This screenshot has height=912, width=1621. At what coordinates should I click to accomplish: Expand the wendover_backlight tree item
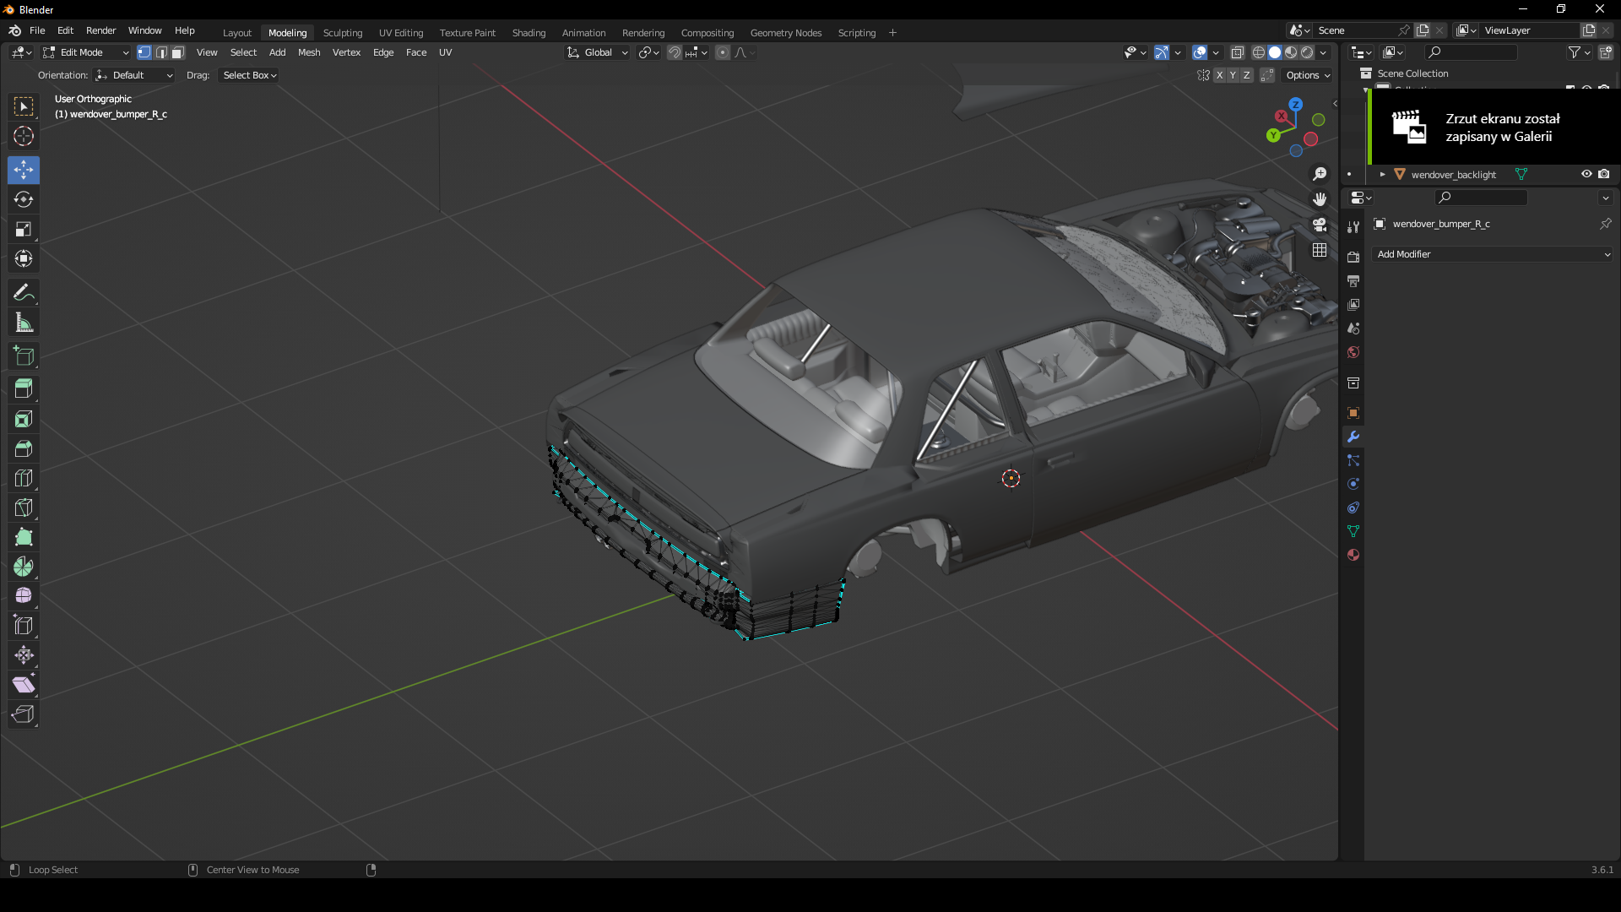[1382, 174]
